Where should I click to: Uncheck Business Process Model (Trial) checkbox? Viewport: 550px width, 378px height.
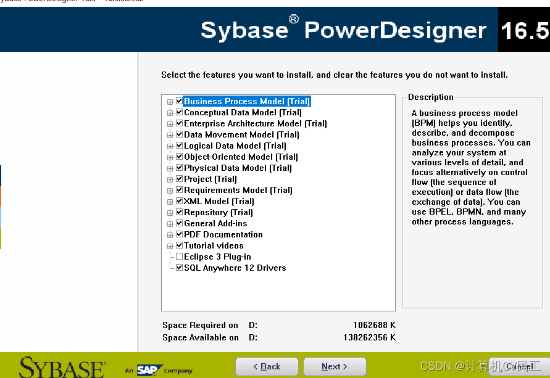tap(179, 101)
